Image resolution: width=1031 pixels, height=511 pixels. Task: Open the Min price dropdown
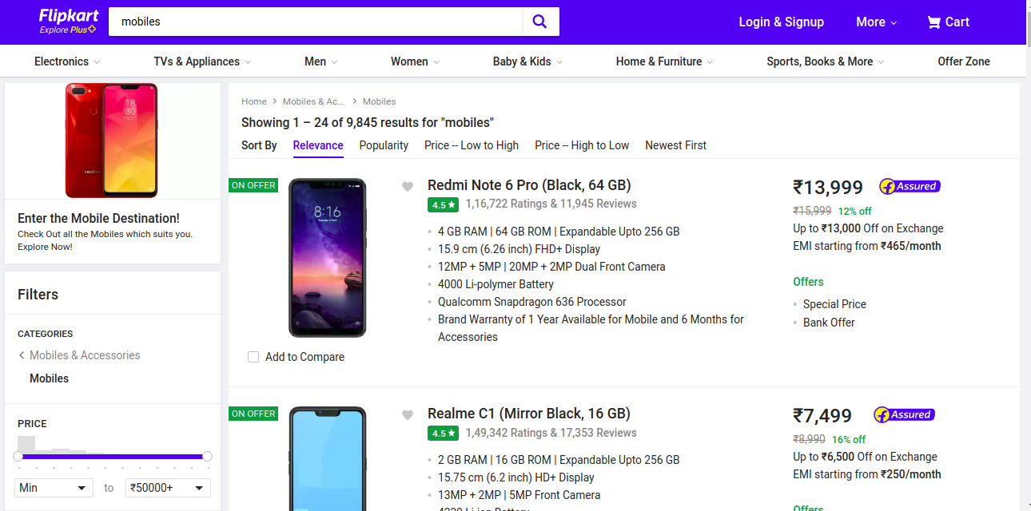point(54,488)
